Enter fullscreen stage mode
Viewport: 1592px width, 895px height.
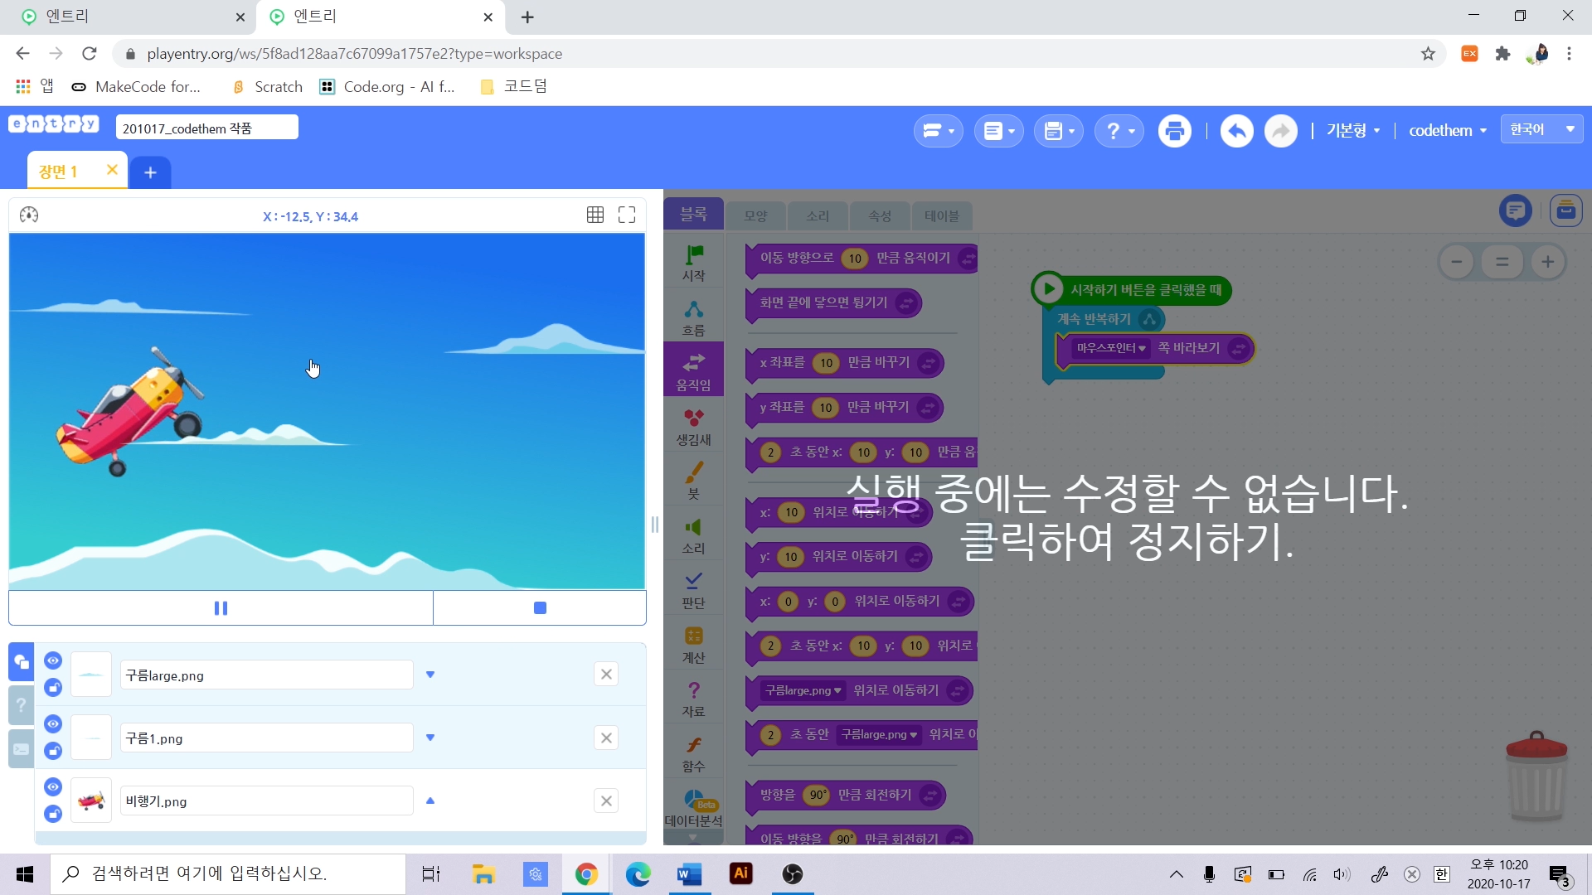627,215
